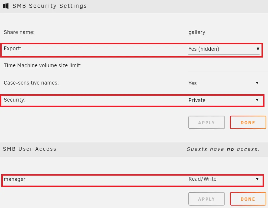Click the Case-sensitive names dropdown arrow

(257, 83)
